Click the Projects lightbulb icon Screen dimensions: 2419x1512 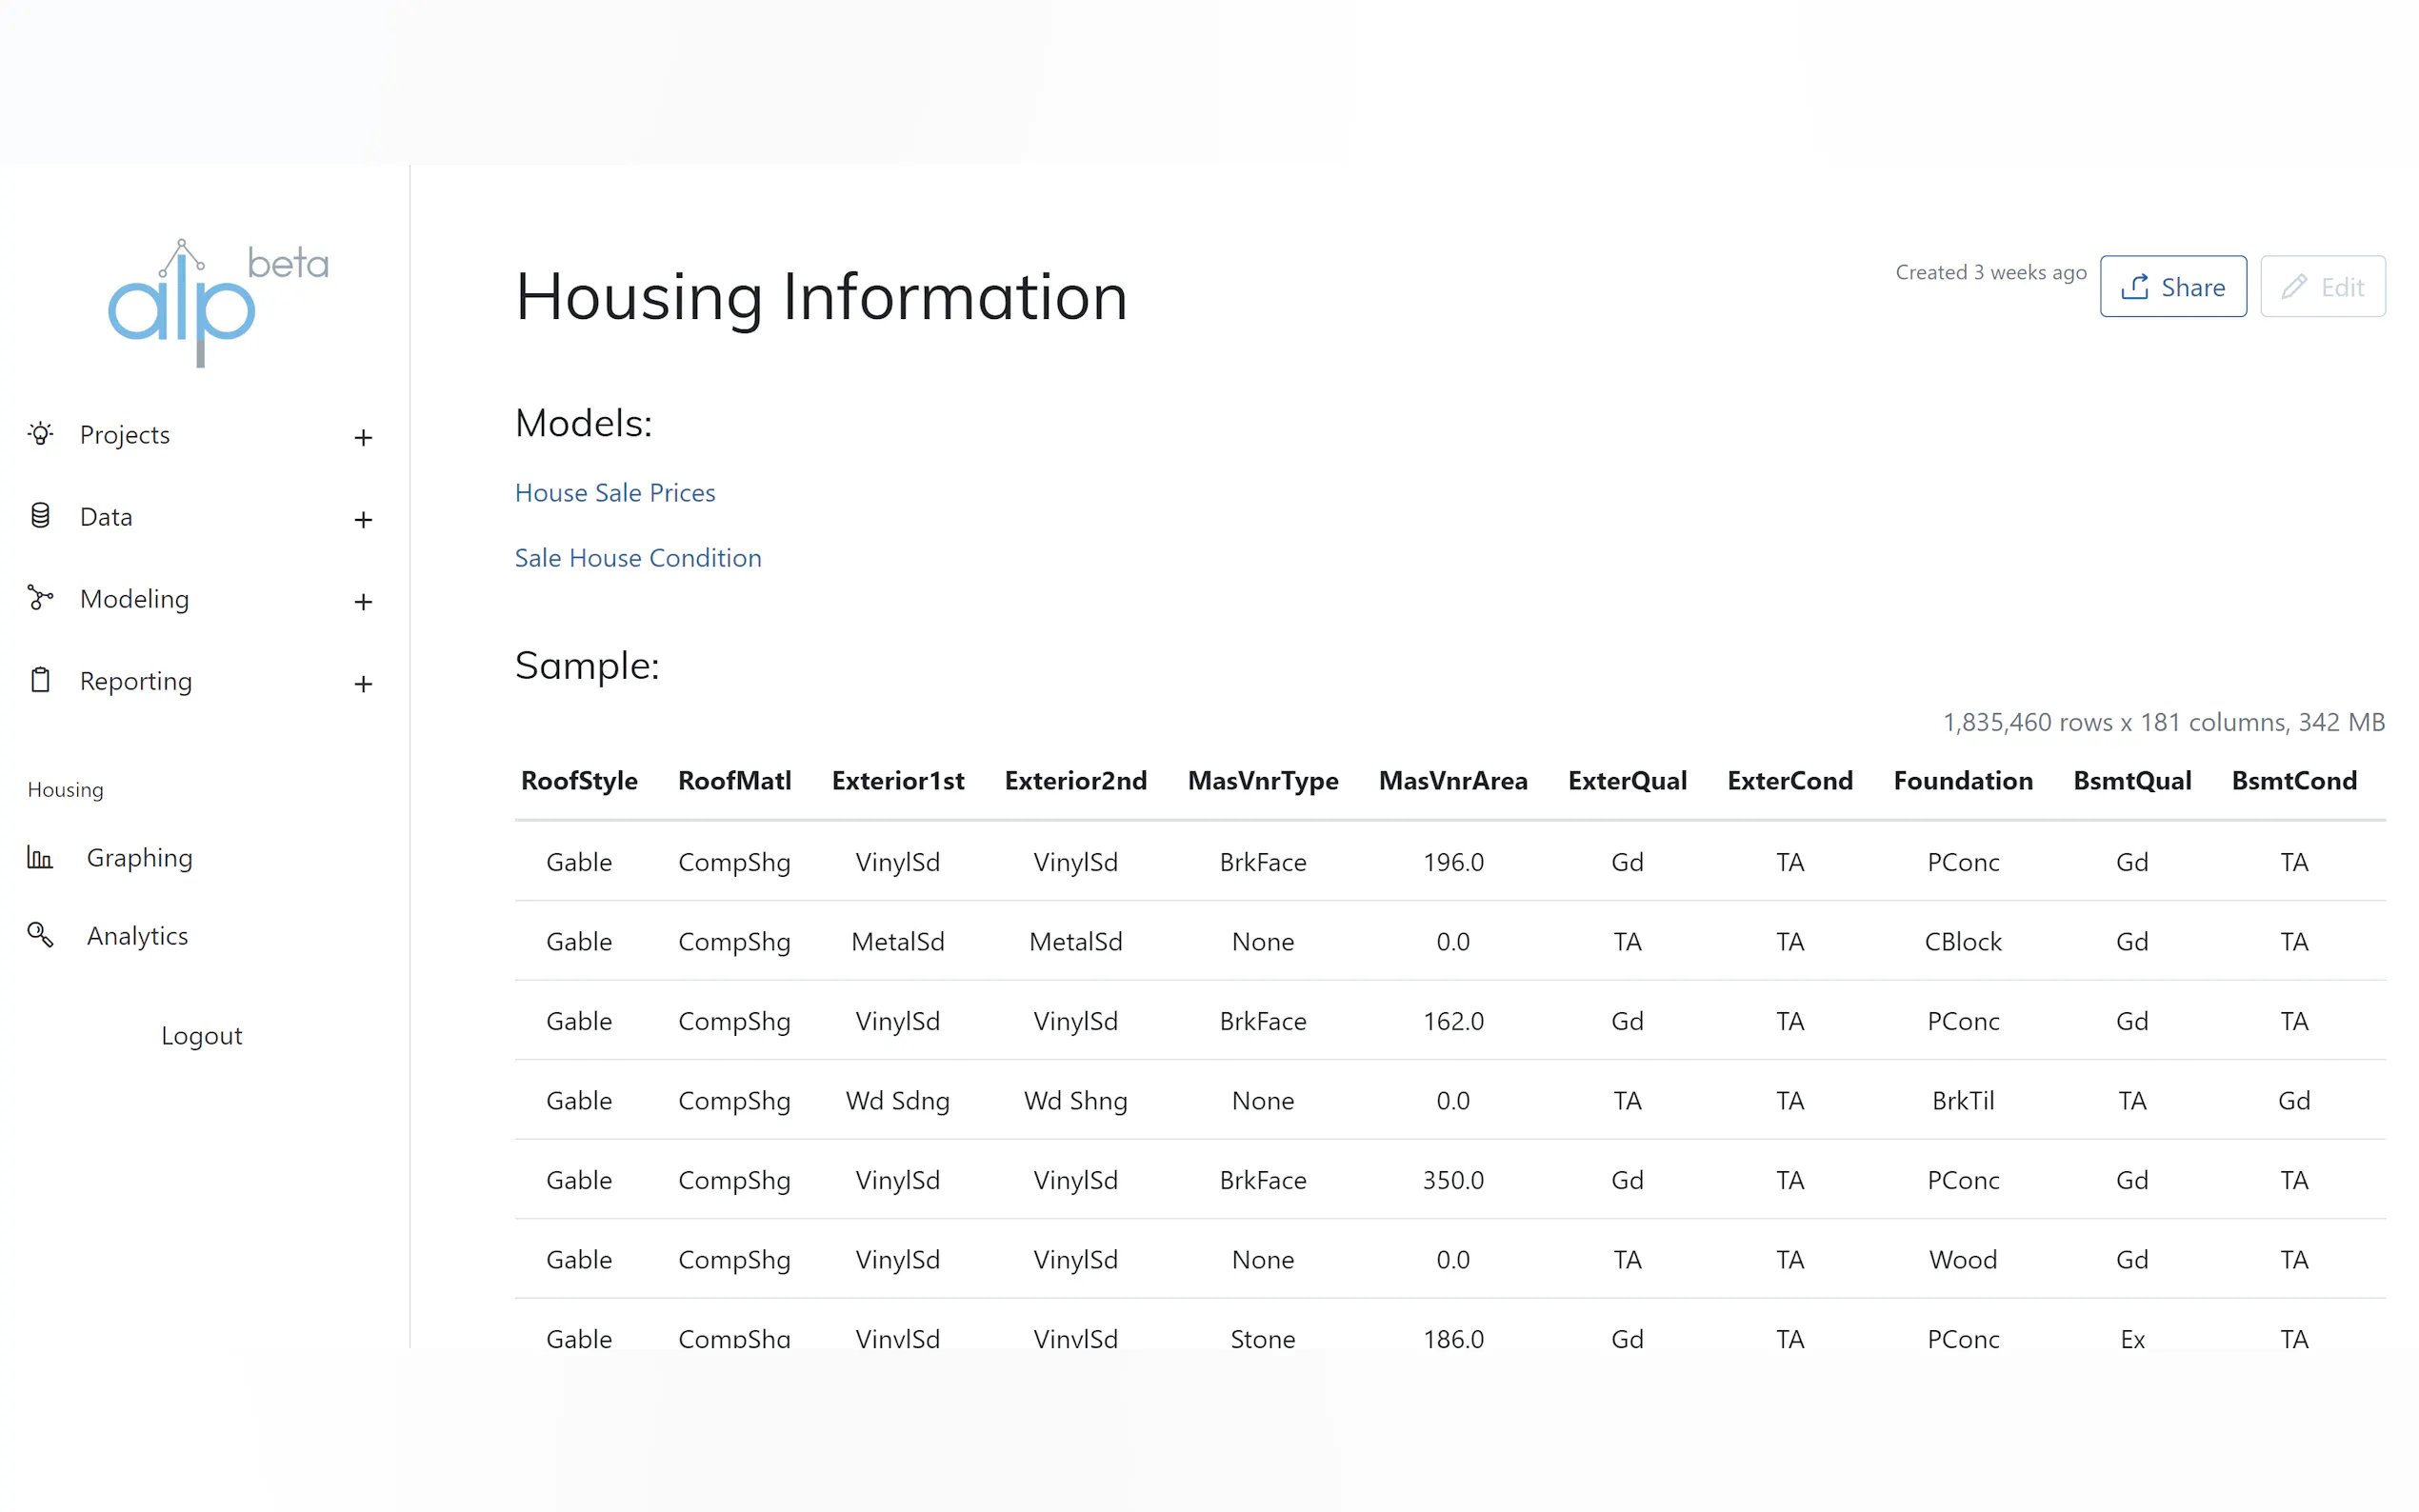click(x=40, y=434)
